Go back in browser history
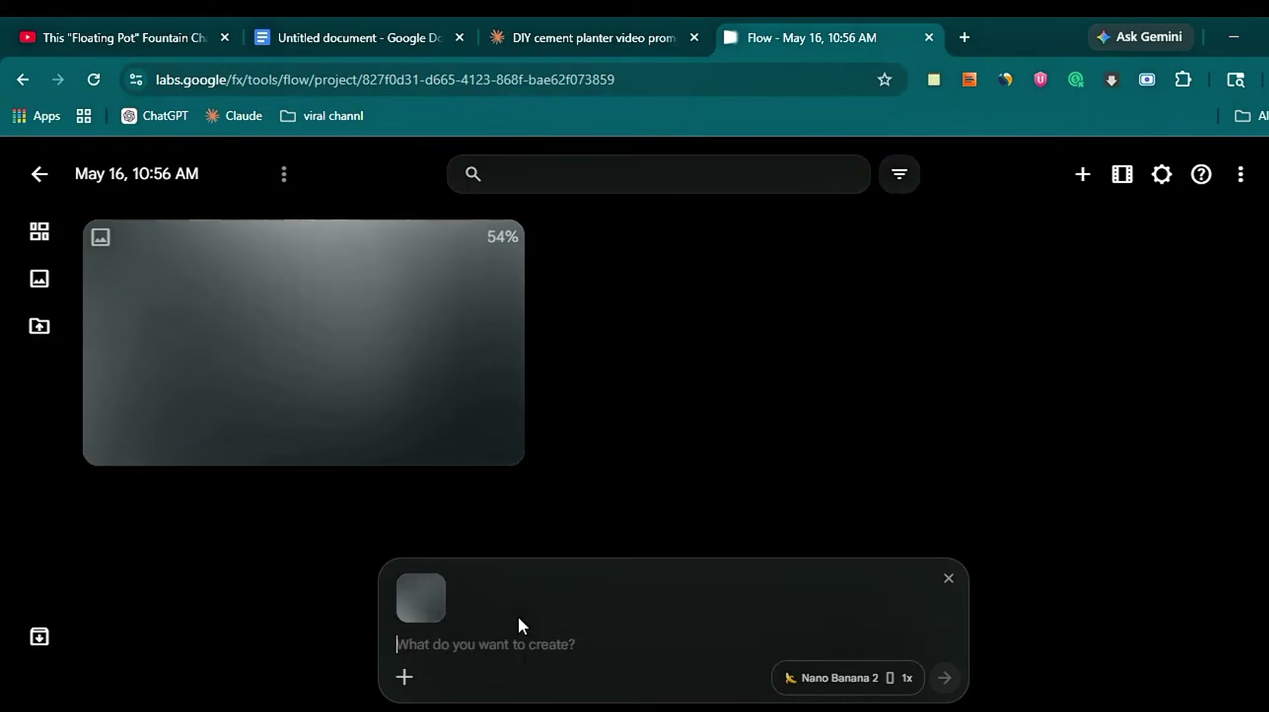This screenshot has width=1269, height=712. (22, 80)
